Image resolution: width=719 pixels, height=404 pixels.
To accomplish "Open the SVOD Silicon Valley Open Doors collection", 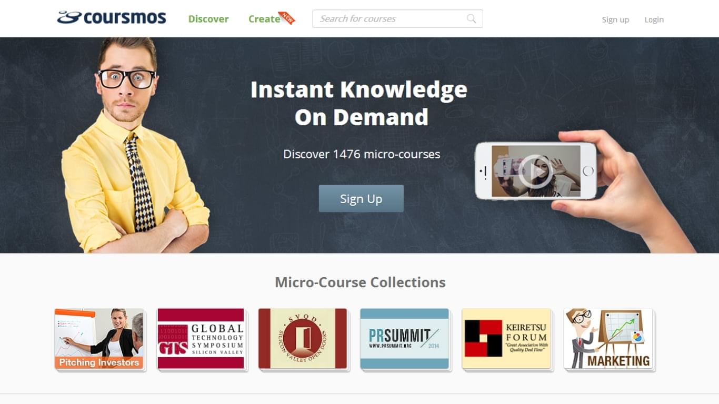I will [x=303, y=339].
